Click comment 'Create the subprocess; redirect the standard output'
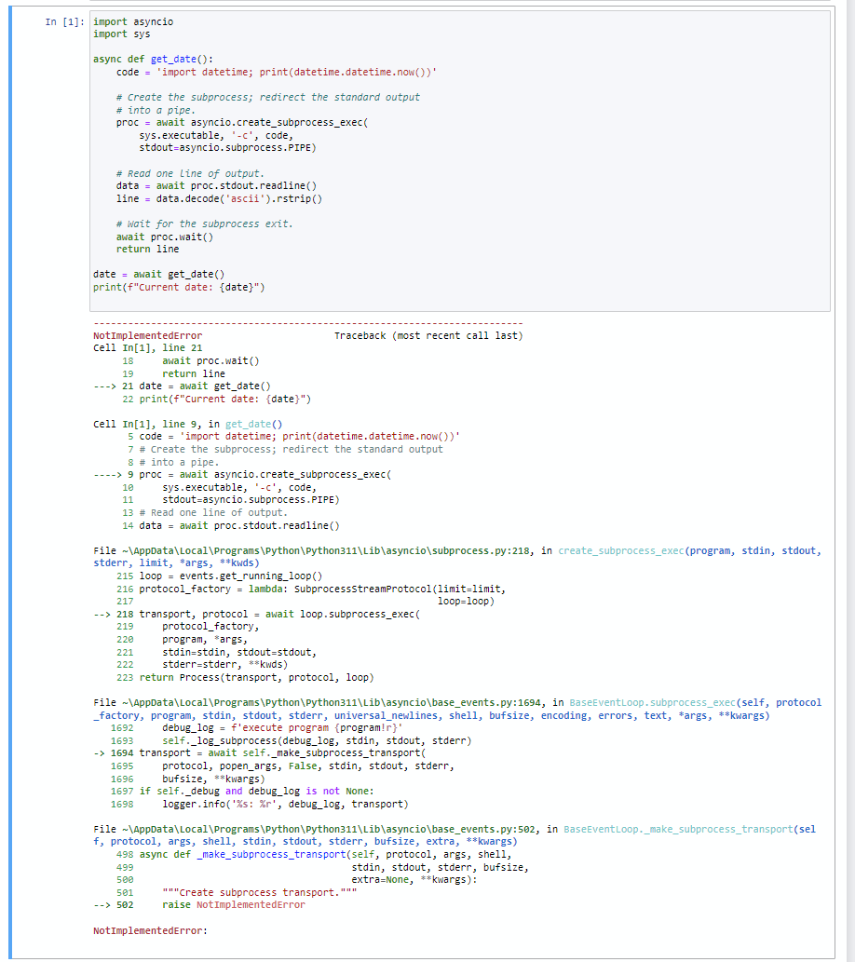 268,98
